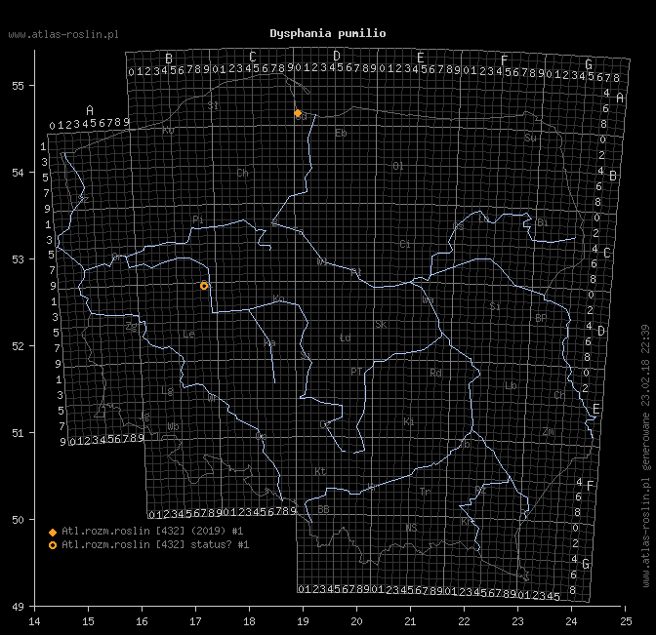Click grid column letter E at top

click(x=421, y=58)
